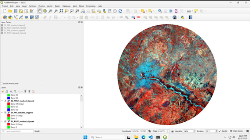Image resolution: width=250 pixels, height=140 pixels.
Task: Click the Rotation spinner arrows
Action: pos(216,131)
